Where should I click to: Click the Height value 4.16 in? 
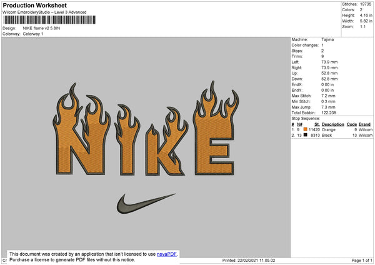[x=366, y=15]
